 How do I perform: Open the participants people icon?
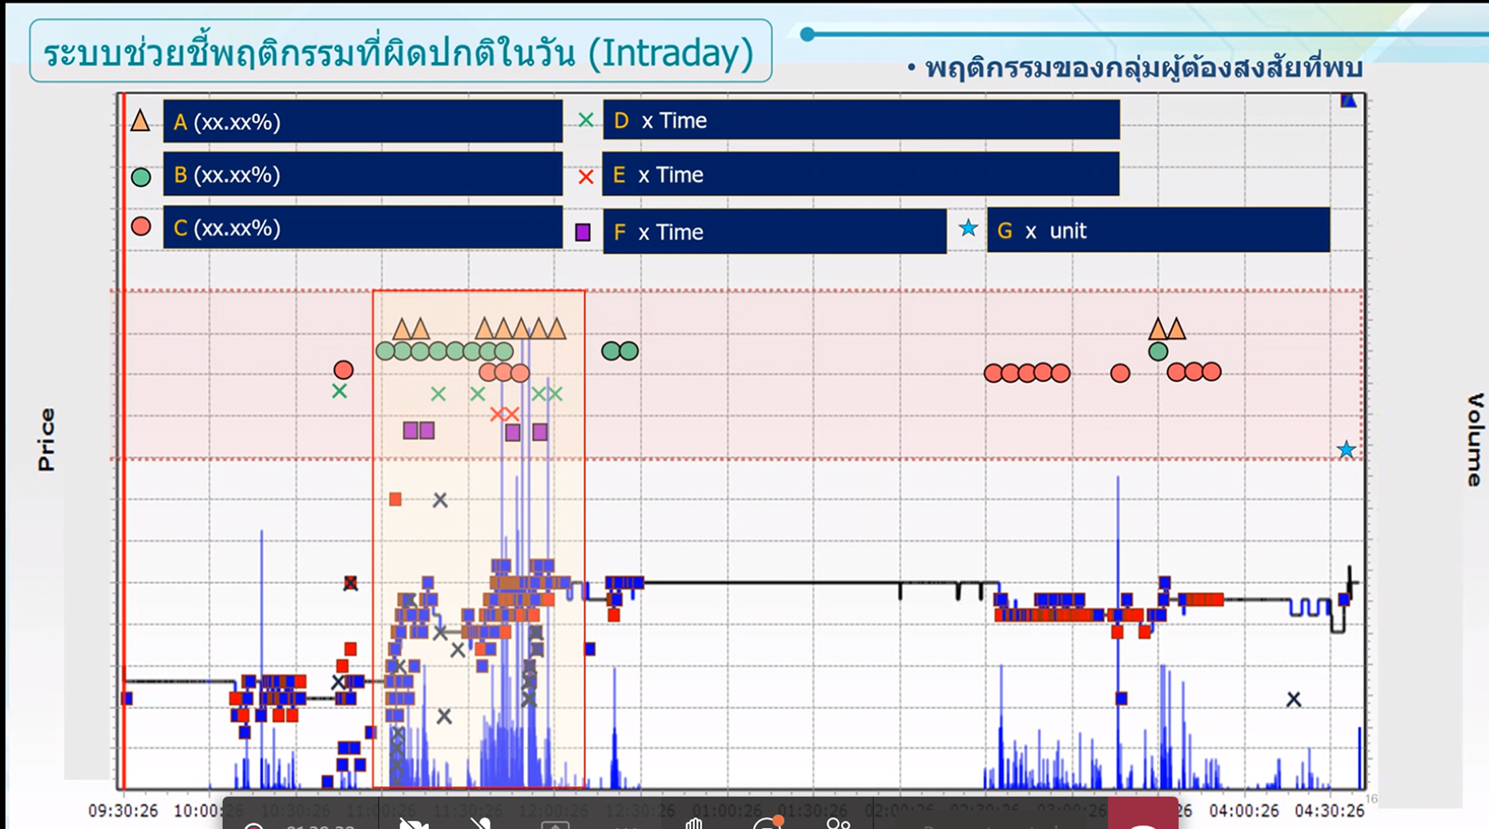click(838, 823)
